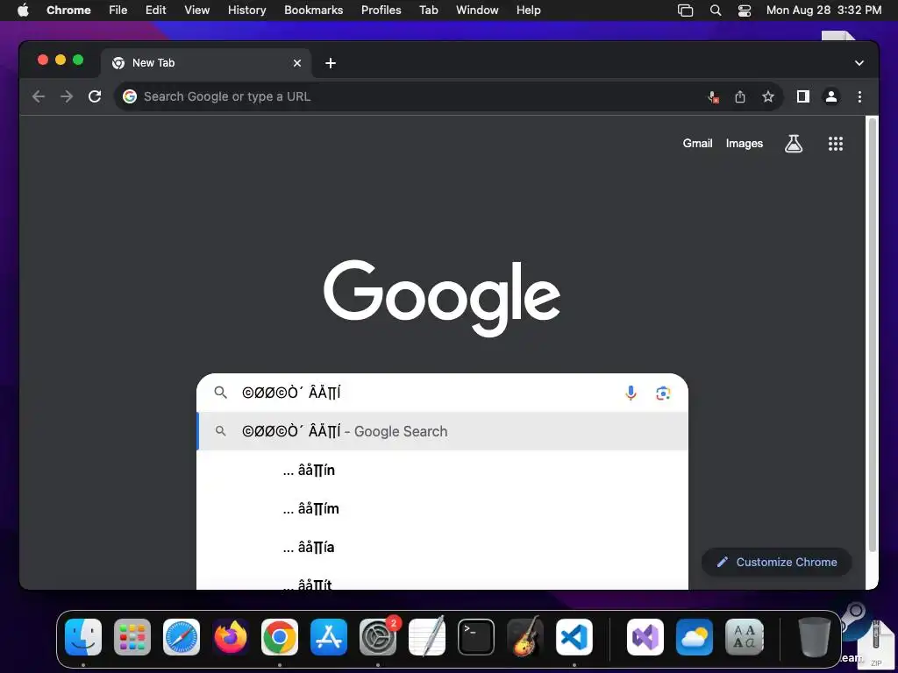Open Launchpad from the dock
This screenshot has height=673, width=898.
pyautogui.click(x=132, y=637)
